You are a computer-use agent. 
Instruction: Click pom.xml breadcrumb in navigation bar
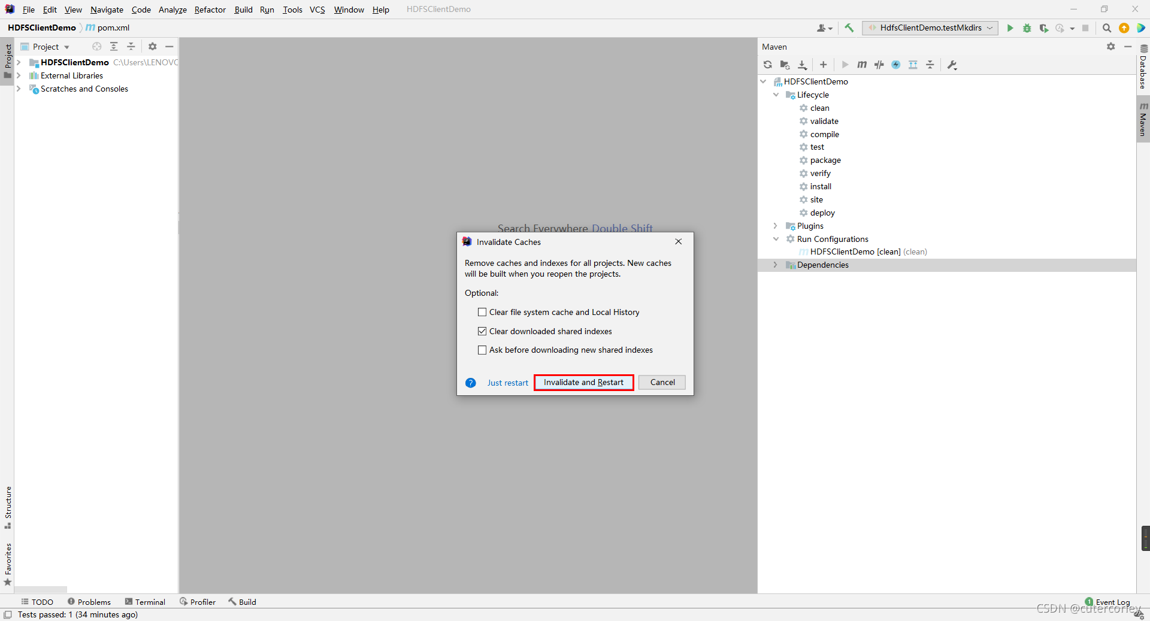[108, 28]
